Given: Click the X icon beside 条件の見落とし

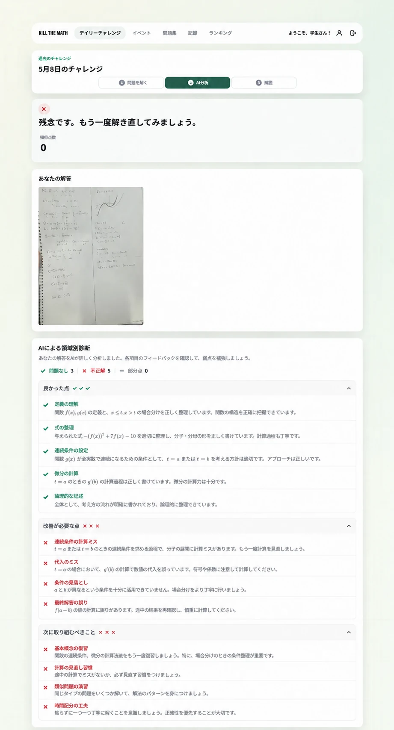Looking at the screenshot, I should [46, 584].
